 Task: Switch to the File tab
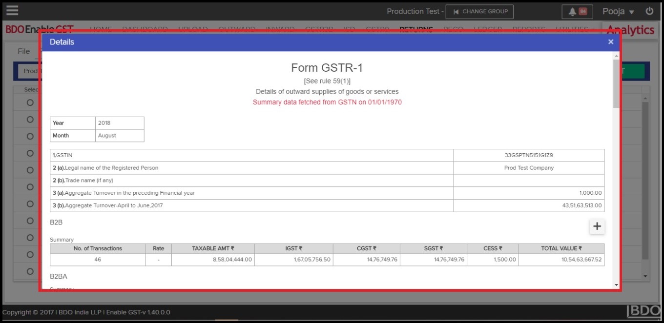pos(24,51)
